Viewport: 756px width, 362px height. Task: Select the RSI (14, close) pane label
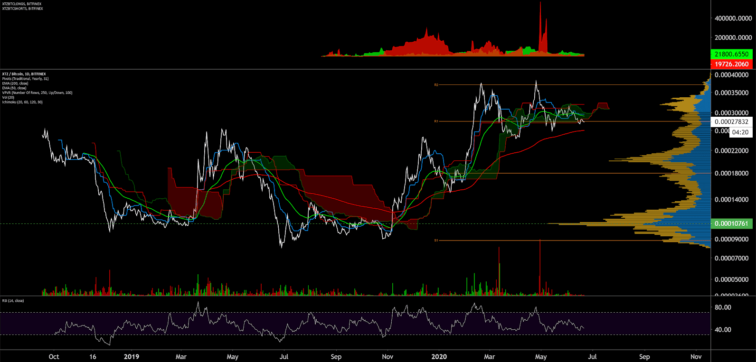(x=13, y=301)
